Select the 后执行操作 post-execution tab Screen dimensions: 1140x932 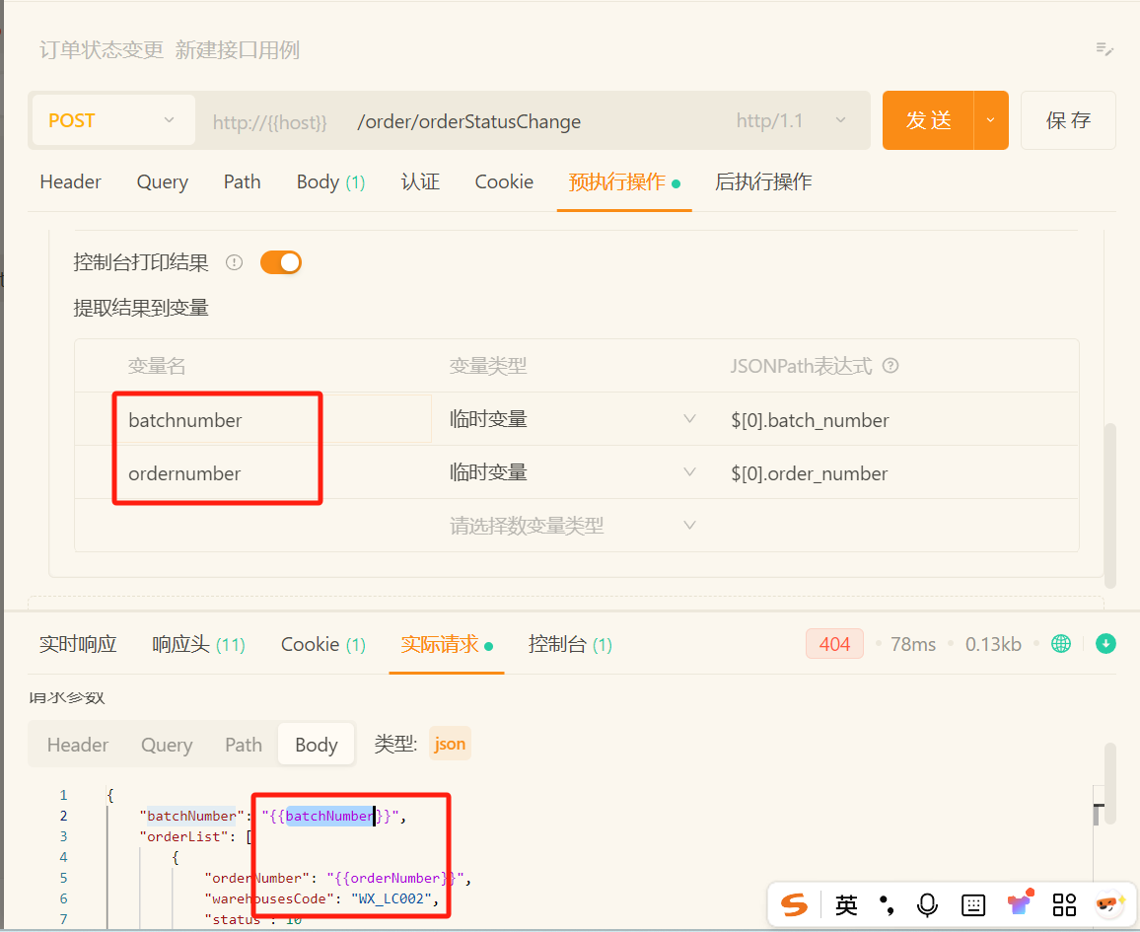coord(763,181)
